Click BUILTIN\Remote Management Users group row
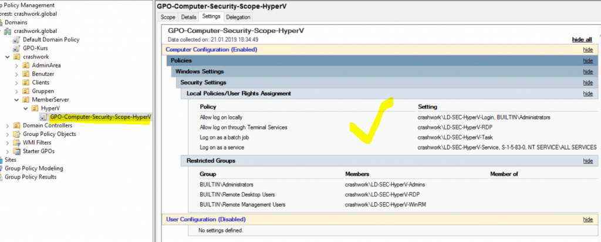 pos(242,204)
